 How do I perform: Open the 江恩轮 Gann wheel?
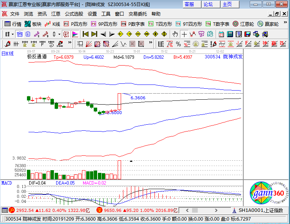pyautogui.click(x=243, y=24)
